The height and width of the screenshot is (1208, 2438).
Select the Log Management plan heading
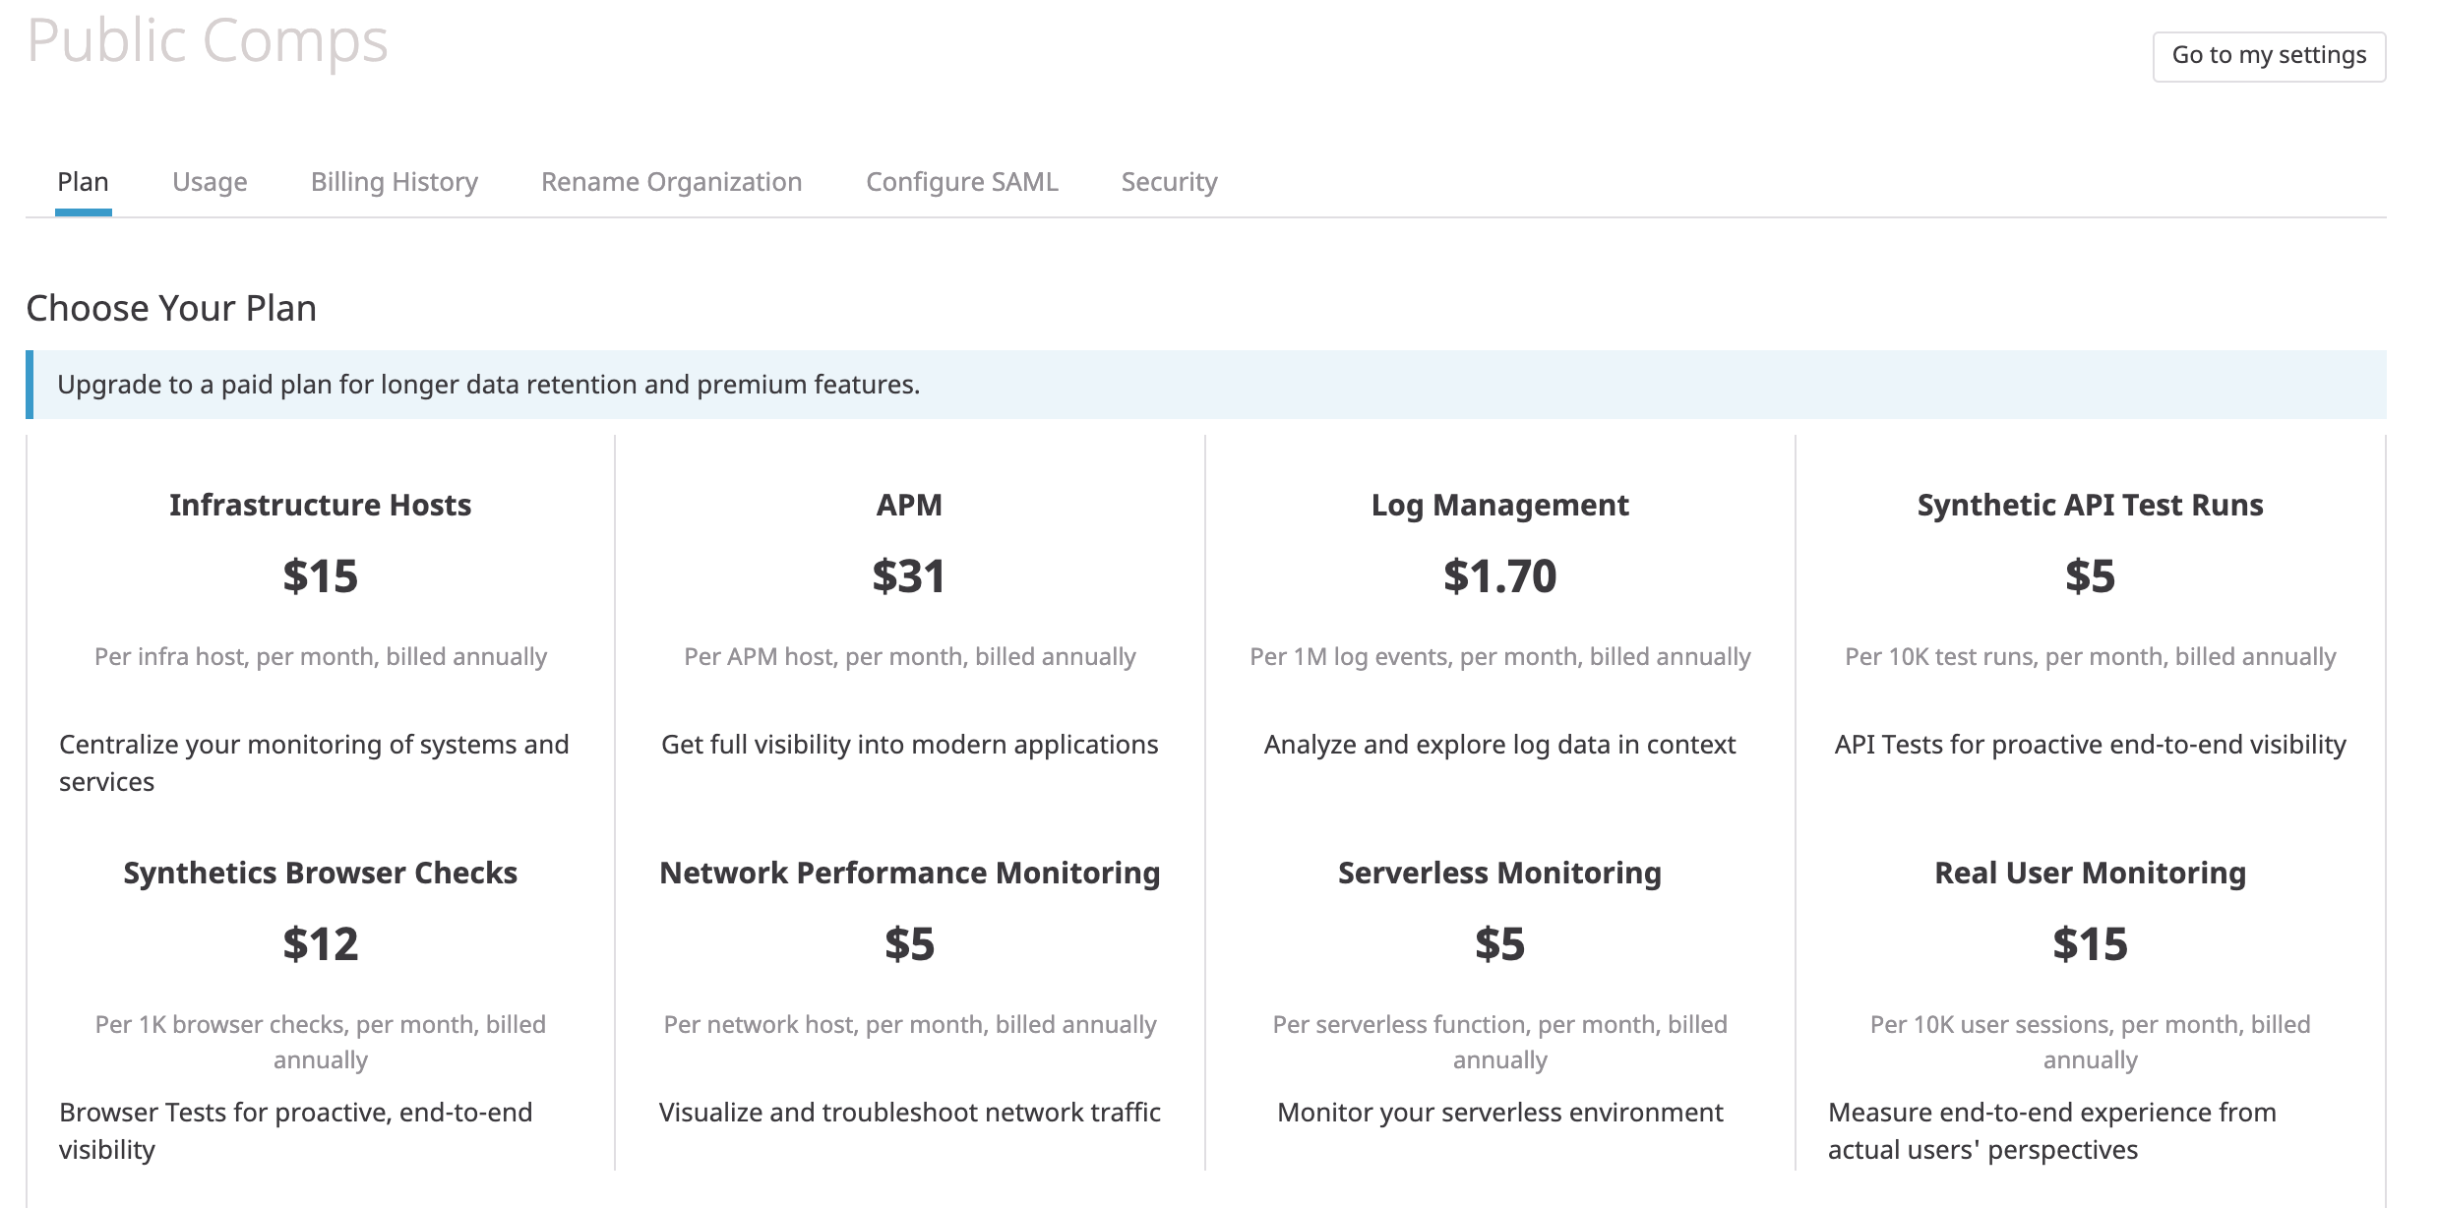1499,505
